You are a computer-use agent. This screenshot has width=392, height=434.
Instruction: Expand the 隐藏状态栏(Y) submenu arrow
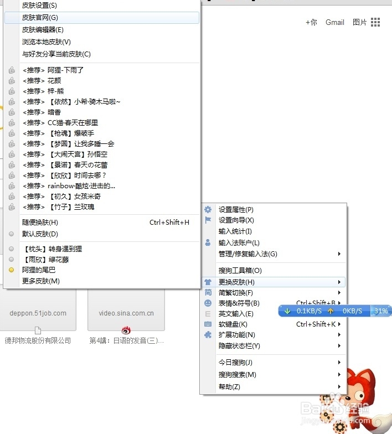[x=339, y=345]
